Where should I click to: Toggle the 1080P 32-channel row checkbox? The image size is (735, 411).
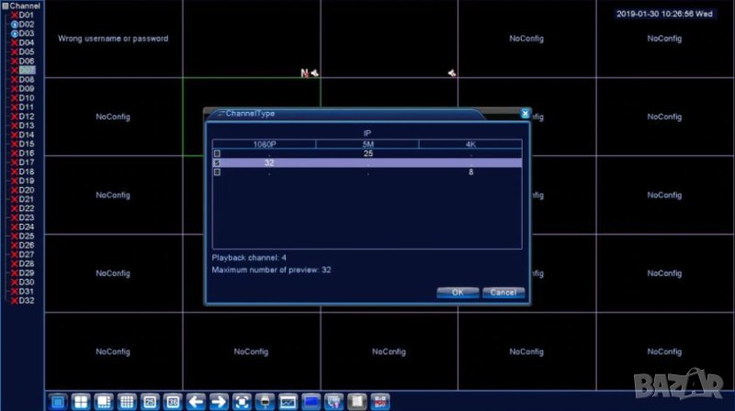coord(218,162)
